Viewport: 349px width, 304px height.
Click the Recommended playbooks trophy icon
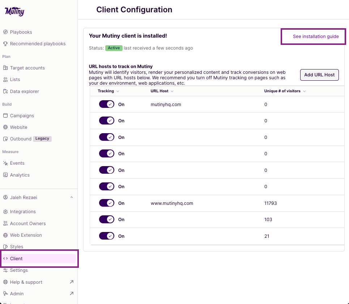[5, 44]
